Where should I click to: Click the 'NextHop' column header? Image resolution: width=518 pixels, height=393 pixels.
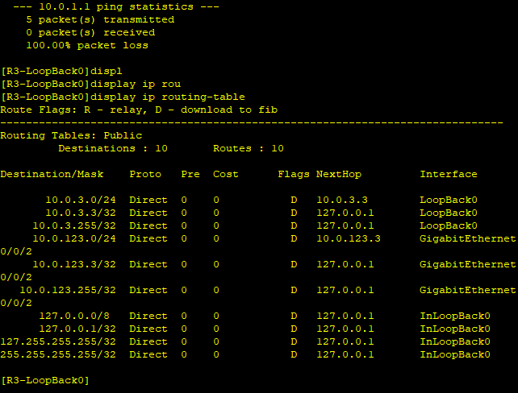click(x=339, y=174)
